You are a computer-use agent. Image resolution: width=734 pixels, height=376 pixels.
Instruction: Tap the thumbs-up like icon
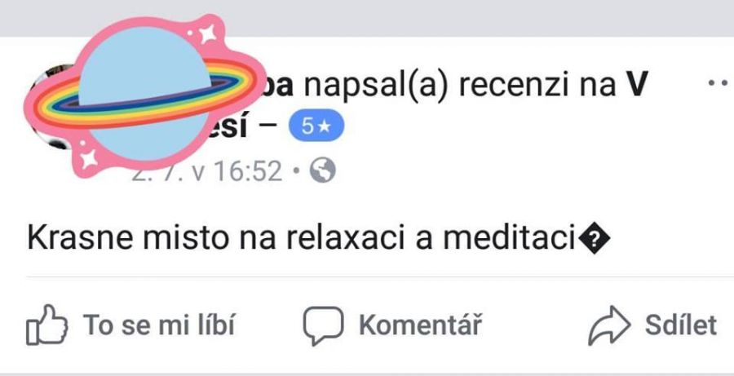point(46,325)
